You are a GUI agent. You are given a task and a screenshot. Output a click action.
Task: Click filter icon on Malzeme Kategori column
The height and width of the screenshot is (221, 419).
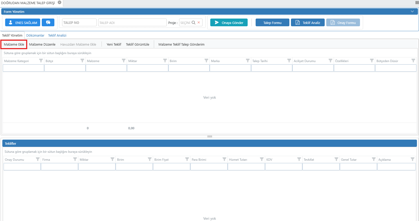point(41,61)
